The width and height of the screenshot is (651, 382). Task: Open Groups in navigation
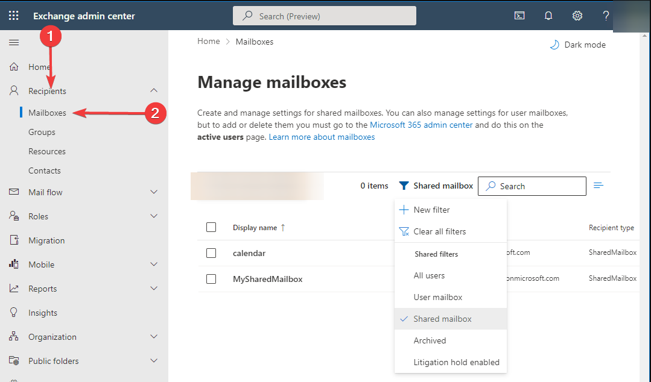[42, 132]
